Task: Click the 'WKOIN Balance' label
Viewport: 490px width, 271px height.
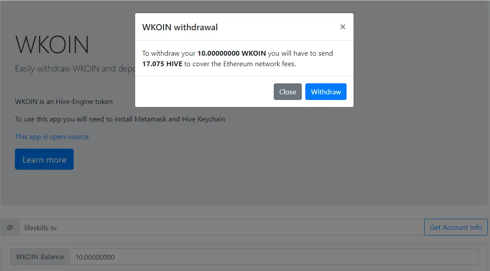Action: (x=40, y=257)
